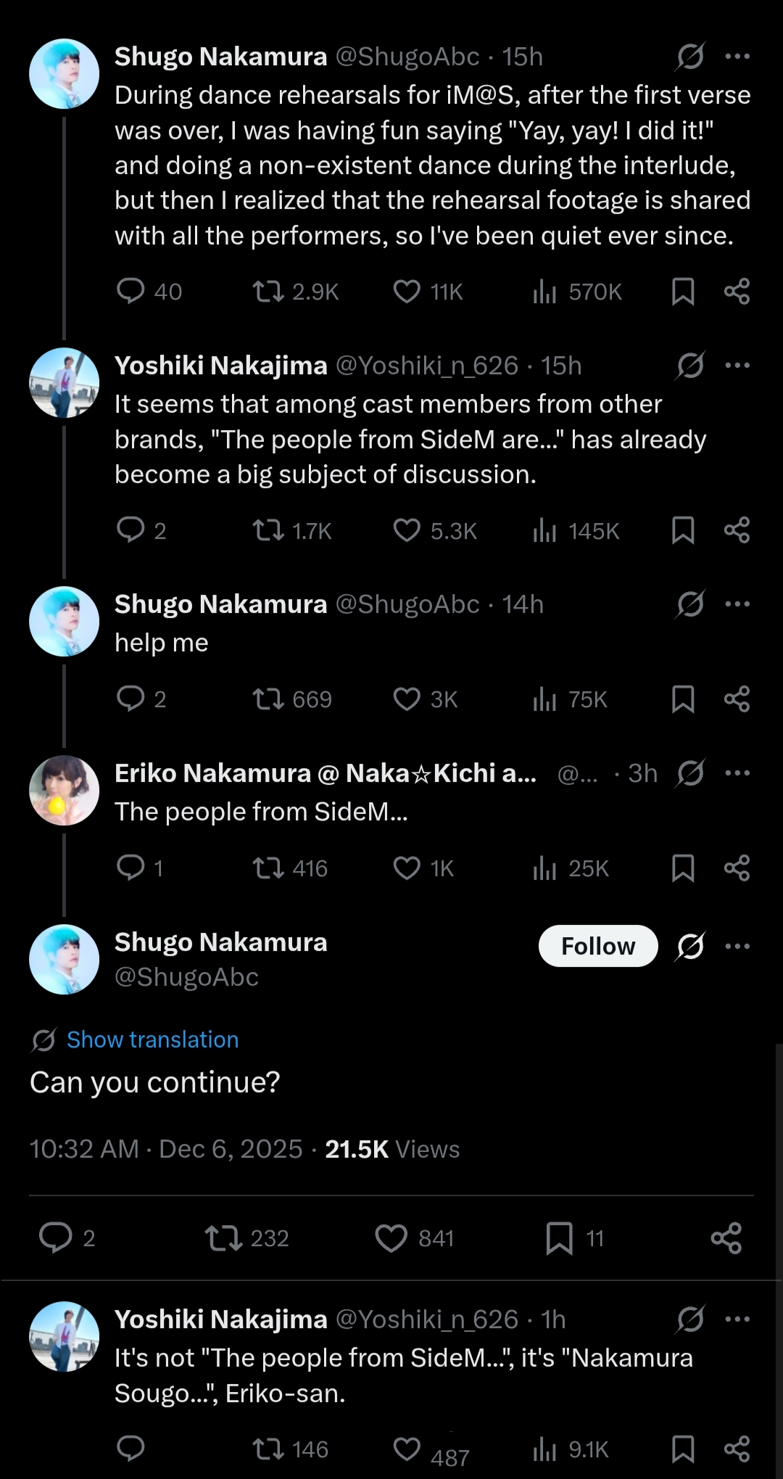The width and height of the screenshot is (783, 1479).
Task: Like the main 'Can you continue?' tweet
Action: coord(391,1238)
